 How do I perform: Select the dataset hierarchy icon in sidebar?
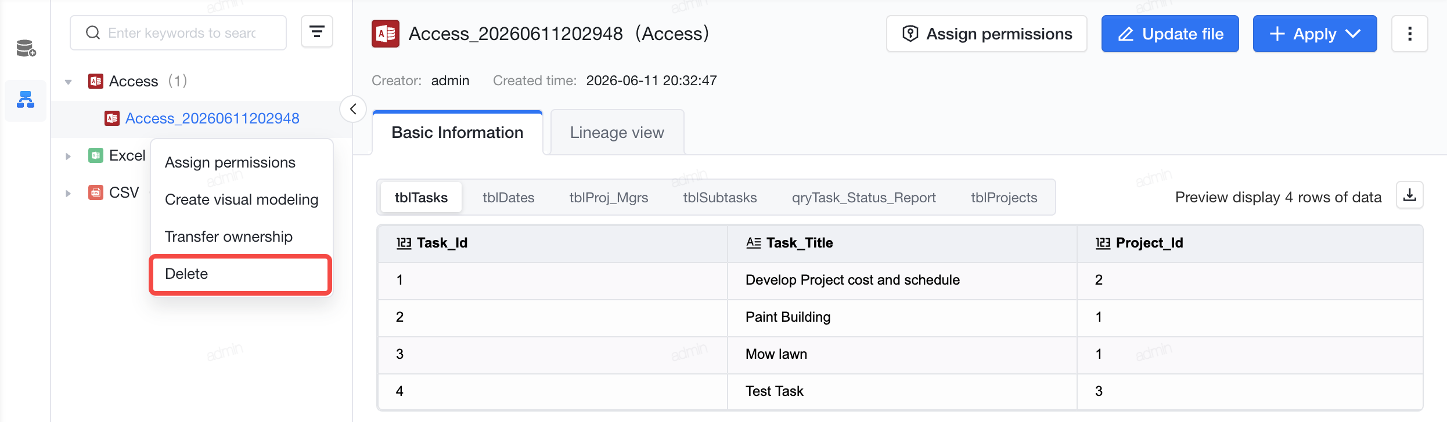tap(26, 100)
